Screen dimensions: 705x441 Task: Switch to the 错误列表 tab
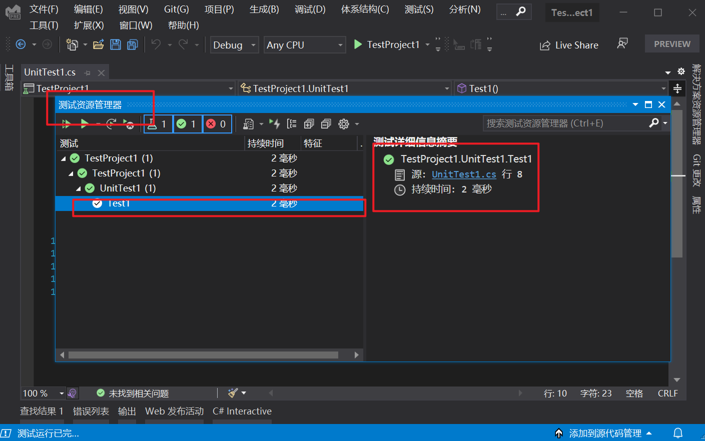[x=91, y=411]
